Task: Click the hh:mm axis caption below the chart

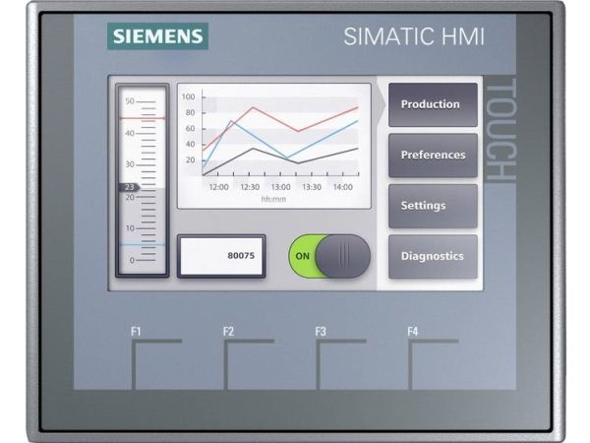Action: click(273, 198)
